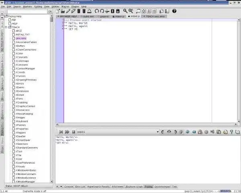
Task: Select Unix intro in TEACH tree
Action: [21, 39]
